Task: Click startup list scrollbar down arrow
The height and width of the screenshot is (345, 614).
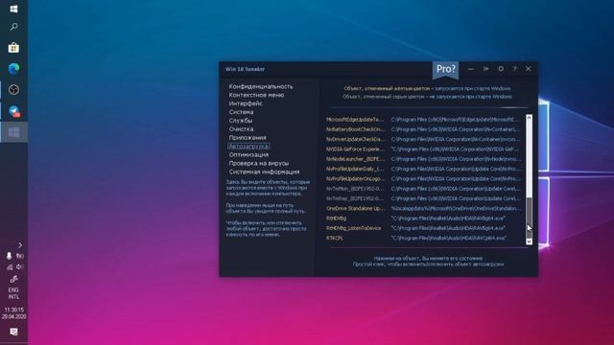Action: (529, 241)
